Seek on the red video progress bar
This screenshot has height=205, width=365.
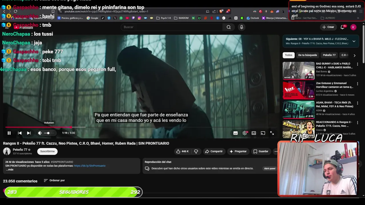click(38, 127)
